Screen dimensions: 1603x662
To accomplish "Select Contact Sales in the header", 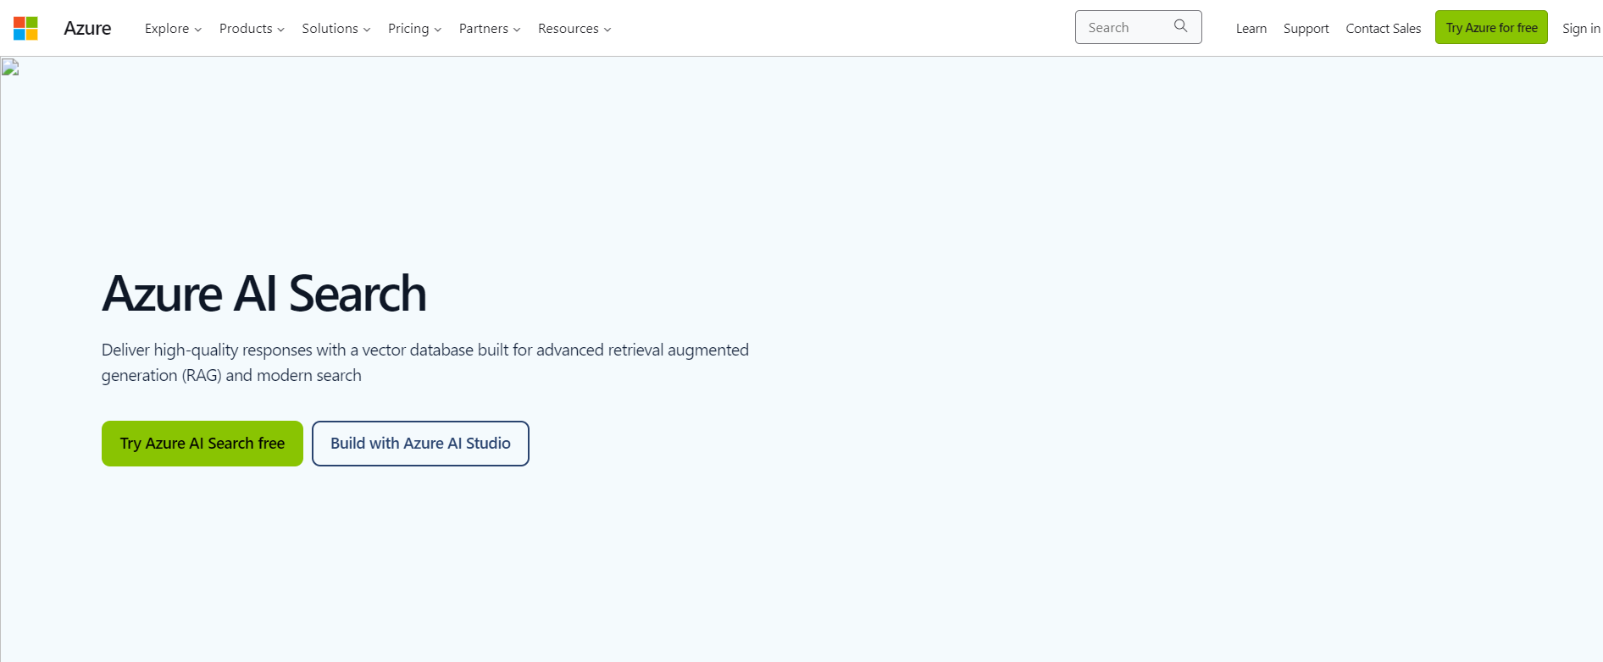I will pos(1383,29).
